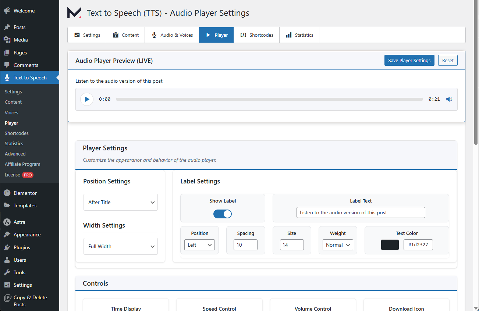
Task: Click the Shortcodes bracket icon
Action: pos(243,35)
